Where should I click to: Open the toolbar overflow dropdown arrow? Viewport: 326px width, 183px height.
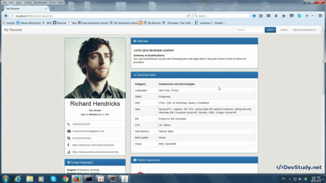point(312,16)
